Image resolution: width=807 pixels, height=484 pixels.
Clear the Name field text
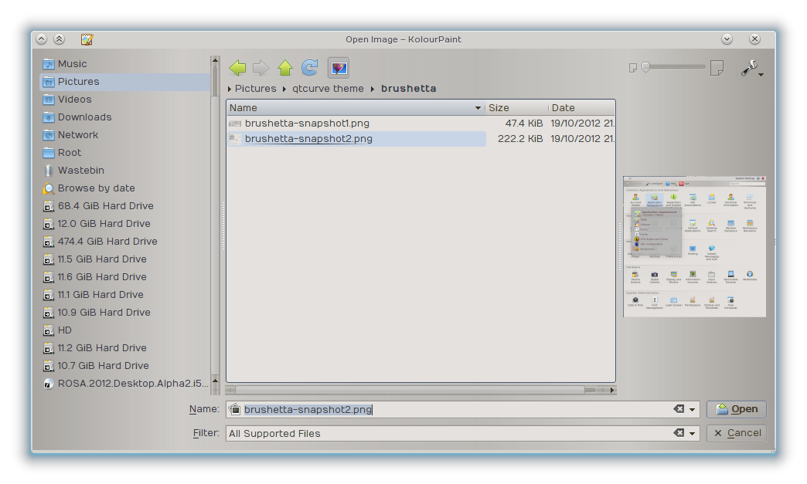tap(679, 409)
